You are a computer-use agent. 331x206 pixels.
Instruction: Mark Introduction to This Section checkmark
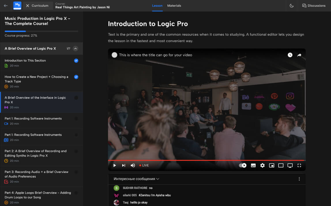tap(76, 61)
